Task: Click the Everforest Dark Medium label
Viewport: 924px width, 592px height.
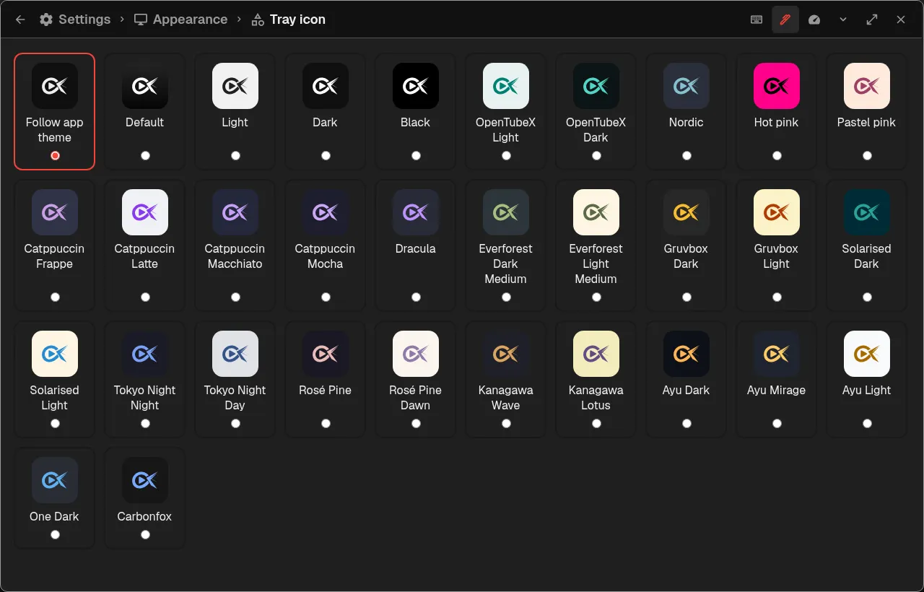Action: pos(506,264)
